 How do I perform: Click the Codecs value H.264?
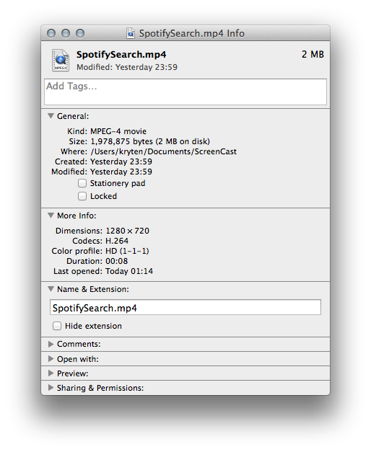(x=117, y=241)
